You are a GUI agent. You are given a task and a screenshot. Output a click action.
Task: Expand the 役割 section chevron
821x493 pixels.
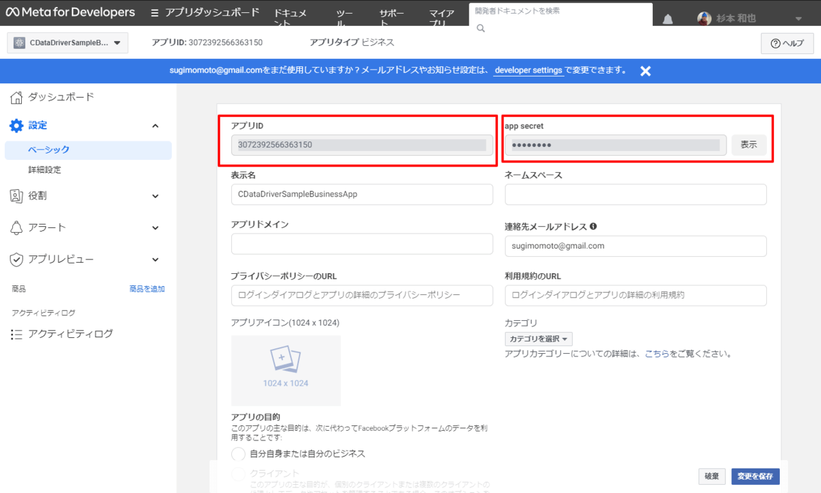155,196
